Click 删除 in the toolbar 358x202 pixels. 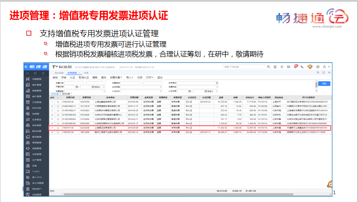click(95, 78)
